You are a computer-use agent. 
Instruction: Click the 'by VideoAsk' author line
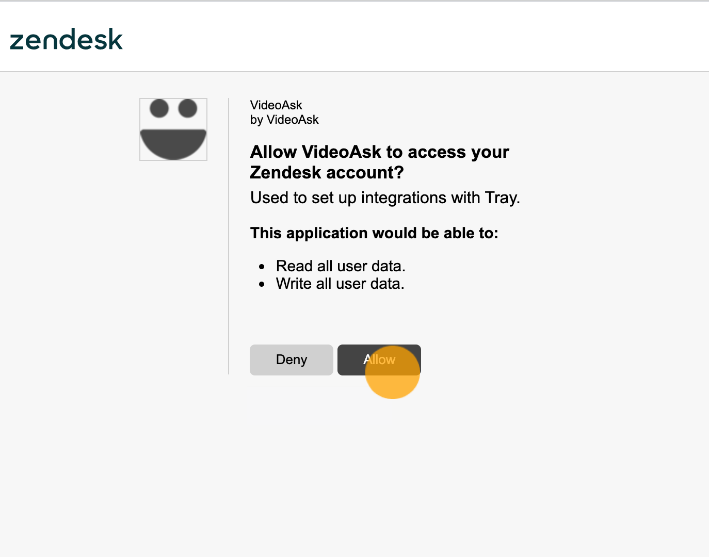(284, 120)
